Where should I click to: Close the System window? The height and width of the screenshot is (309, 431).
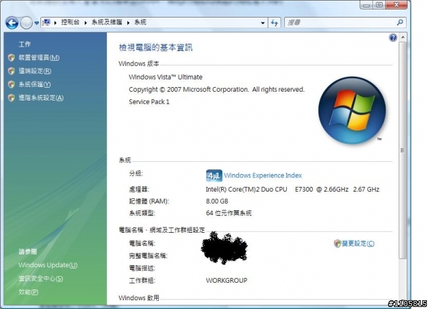click(x=397, y=5)
